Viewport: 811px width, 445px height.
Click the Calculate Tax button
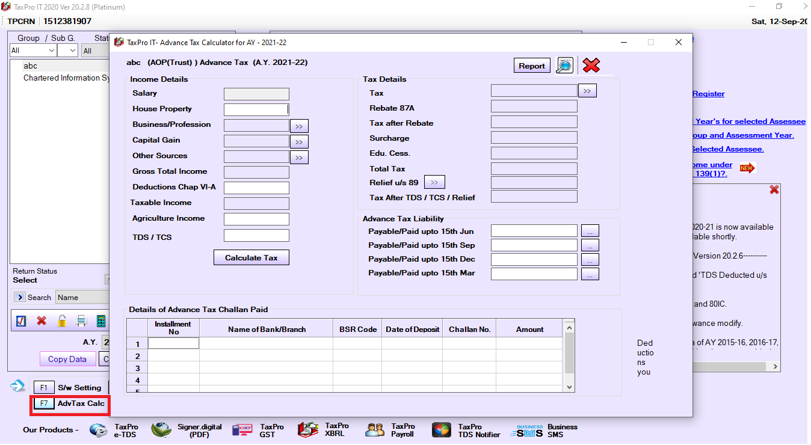click(251, 257)
